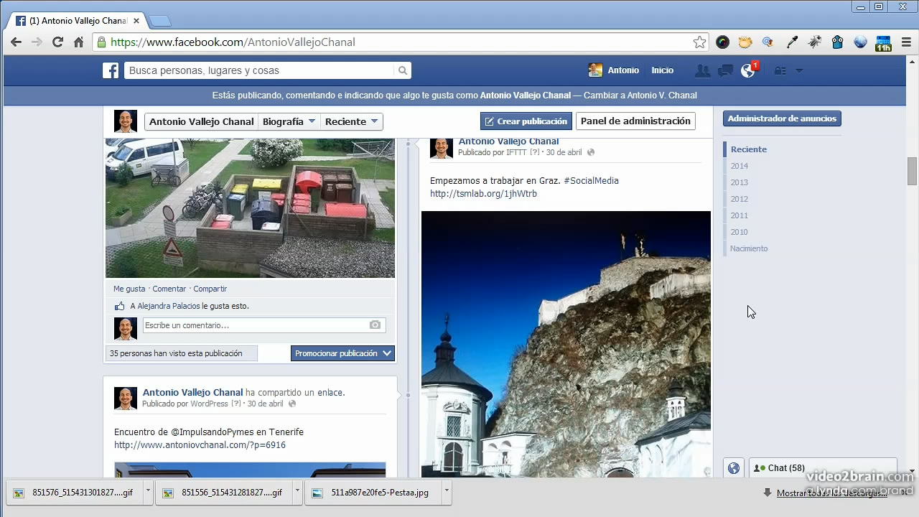Image resolution: width=919 pixels, height=517 pixels.
Task: Bookmark page with the star icon
Action: [x=699, y=42]
